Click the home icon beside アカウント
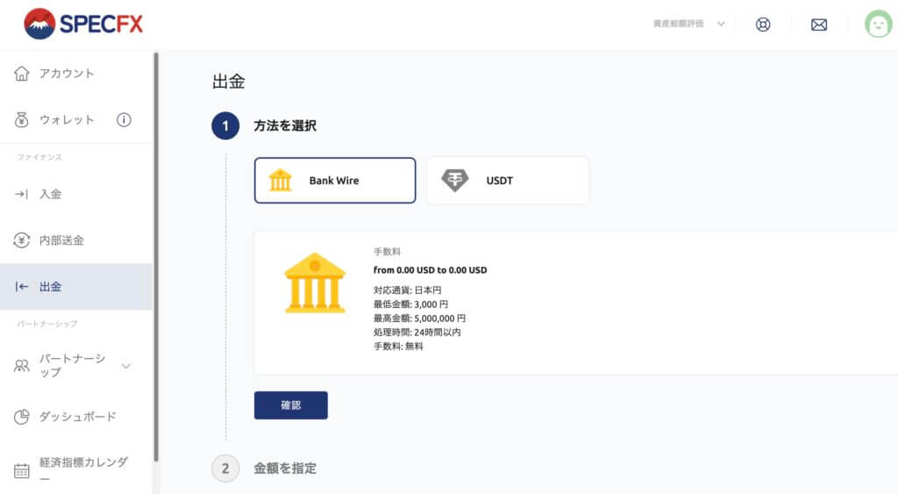 point(22,74)
